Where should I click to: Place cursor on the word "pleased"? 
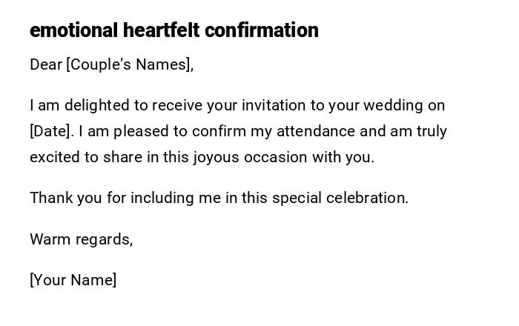[142, 131]
